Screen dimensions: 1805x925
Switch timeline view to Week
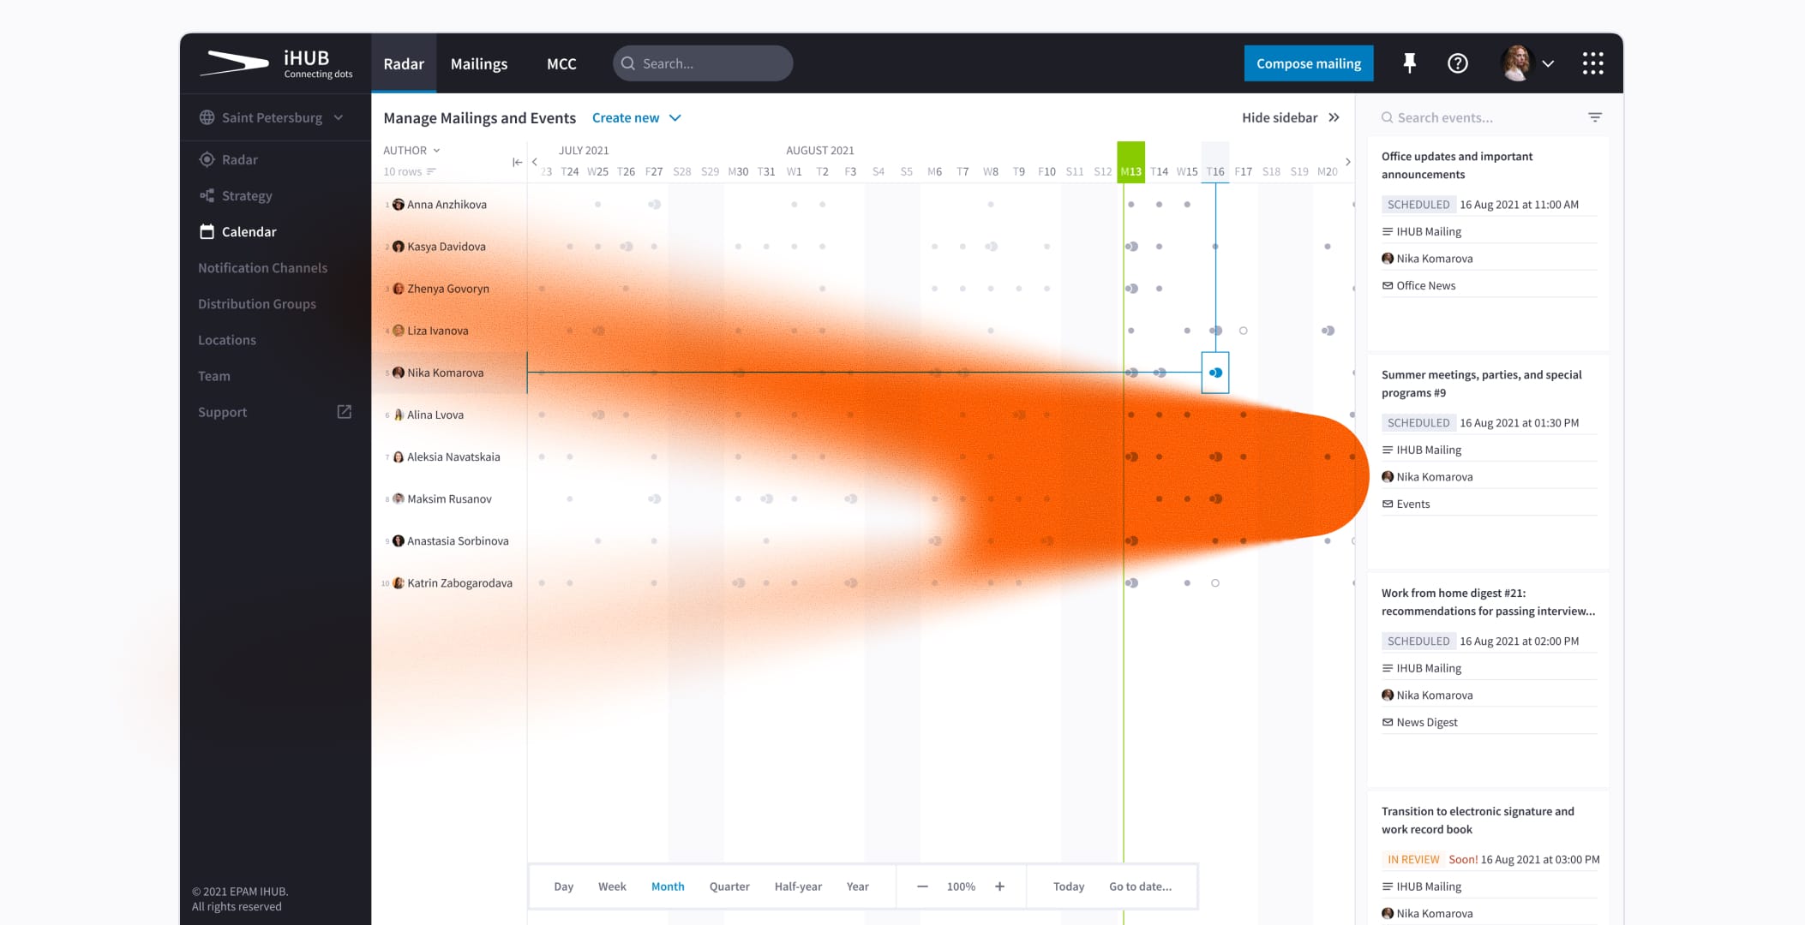(612, 886)
